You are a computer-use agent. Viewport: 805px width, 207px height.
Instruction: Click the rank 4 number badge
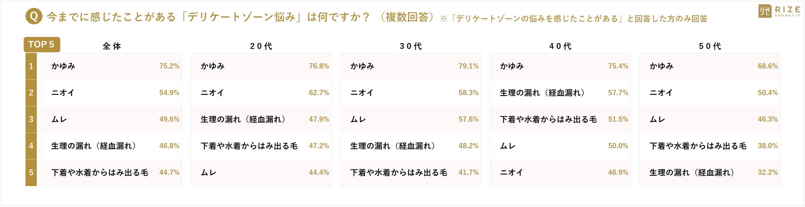click(x=31, y=146)
